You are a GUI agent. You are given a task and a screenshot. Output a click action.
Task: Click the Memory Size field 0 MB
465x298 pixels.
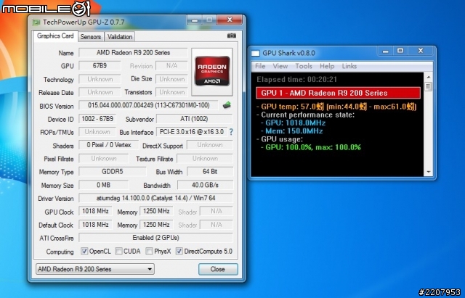pyautogui.click(x=103, y=185)
